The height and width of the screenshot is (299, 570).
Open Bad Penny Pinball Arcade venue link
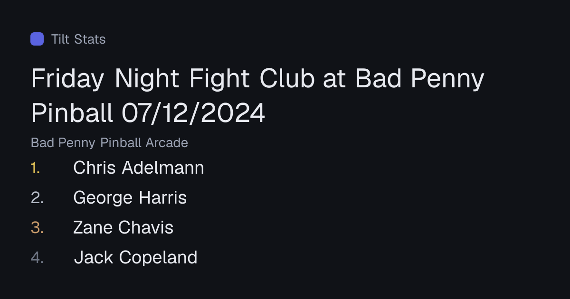pyautogui.click(x=109, y=142)
